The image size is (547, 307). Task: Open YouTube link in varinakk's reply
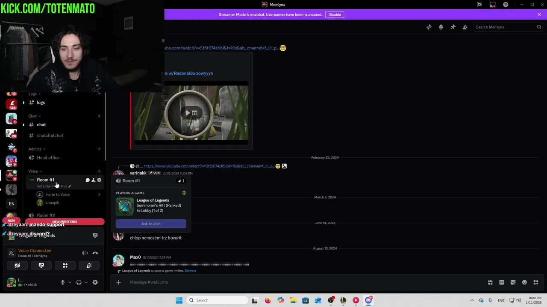click(209, 166)
